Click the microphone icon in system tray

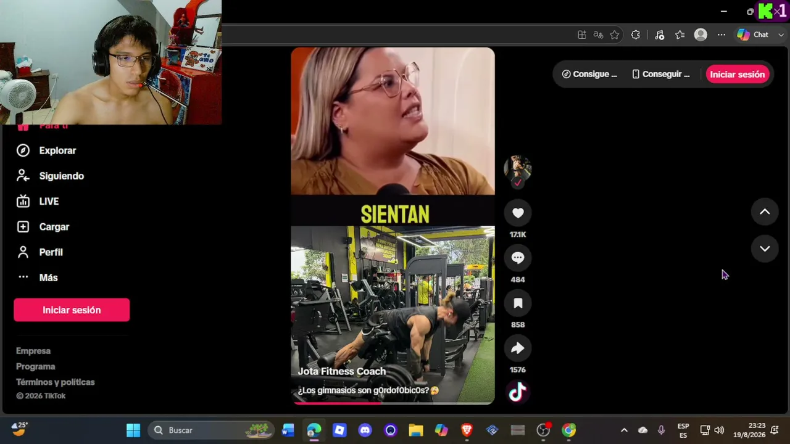(x=662, y=430)
